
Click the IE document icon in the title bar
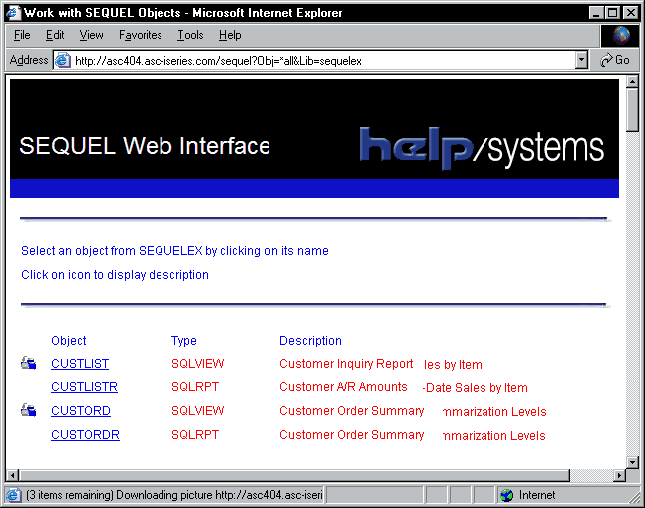click(13, 13)
